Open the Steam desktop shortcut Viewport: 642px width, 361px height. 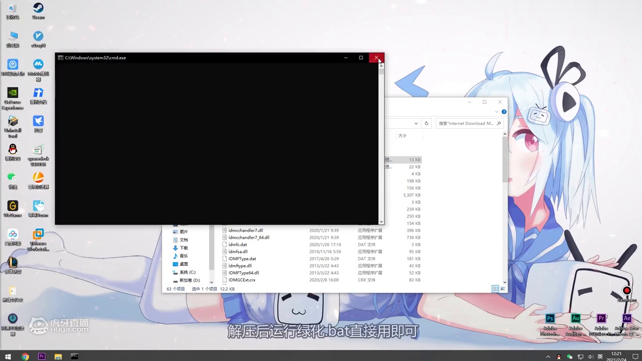click(38, 11)
